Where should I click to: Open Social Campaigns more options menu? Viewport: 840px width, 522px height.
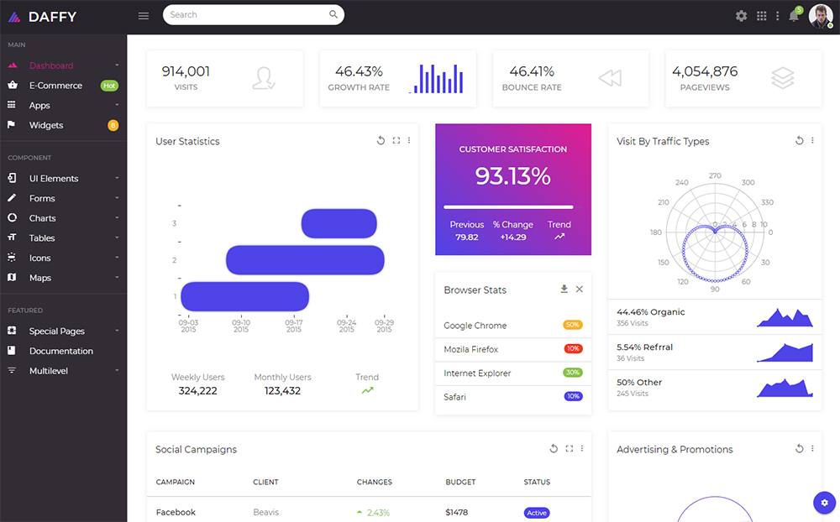click(x=582, y=449)
